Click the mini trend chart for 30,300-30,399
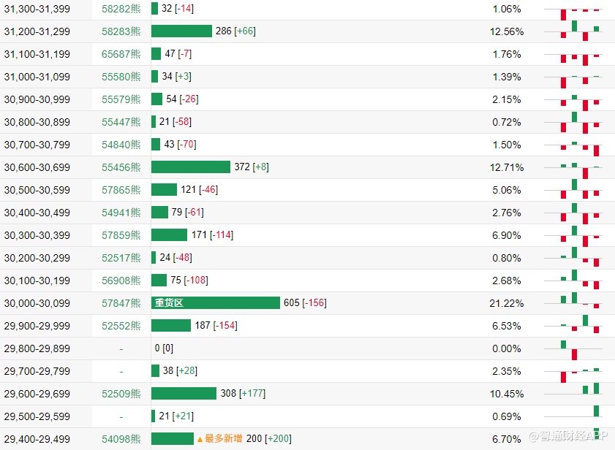The height and width of the screenshot is (450, 615). point(581,235)
